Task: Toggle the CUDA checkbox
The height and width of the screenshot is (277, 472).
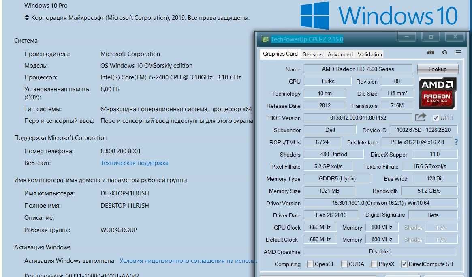Action: tap(344, 264)
